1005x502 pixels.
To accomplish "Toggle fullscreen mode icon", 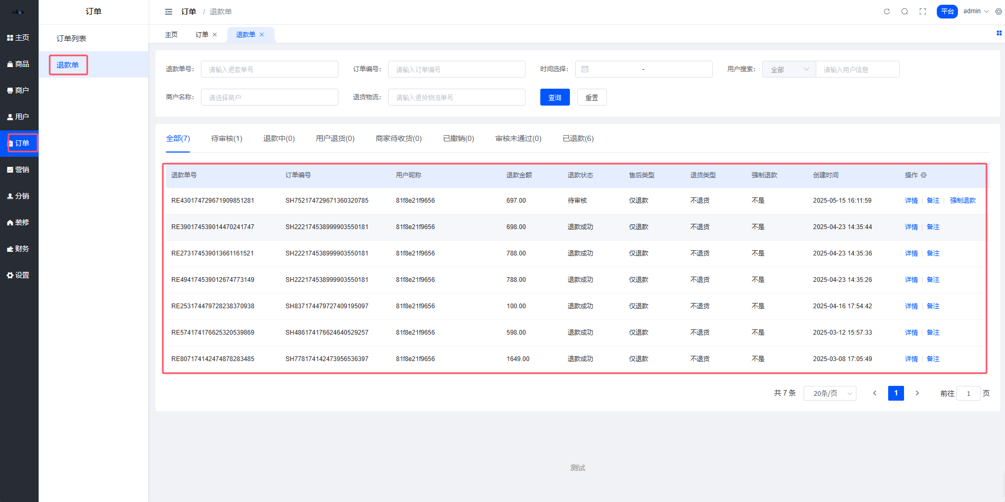I will (x=923, y=12).
